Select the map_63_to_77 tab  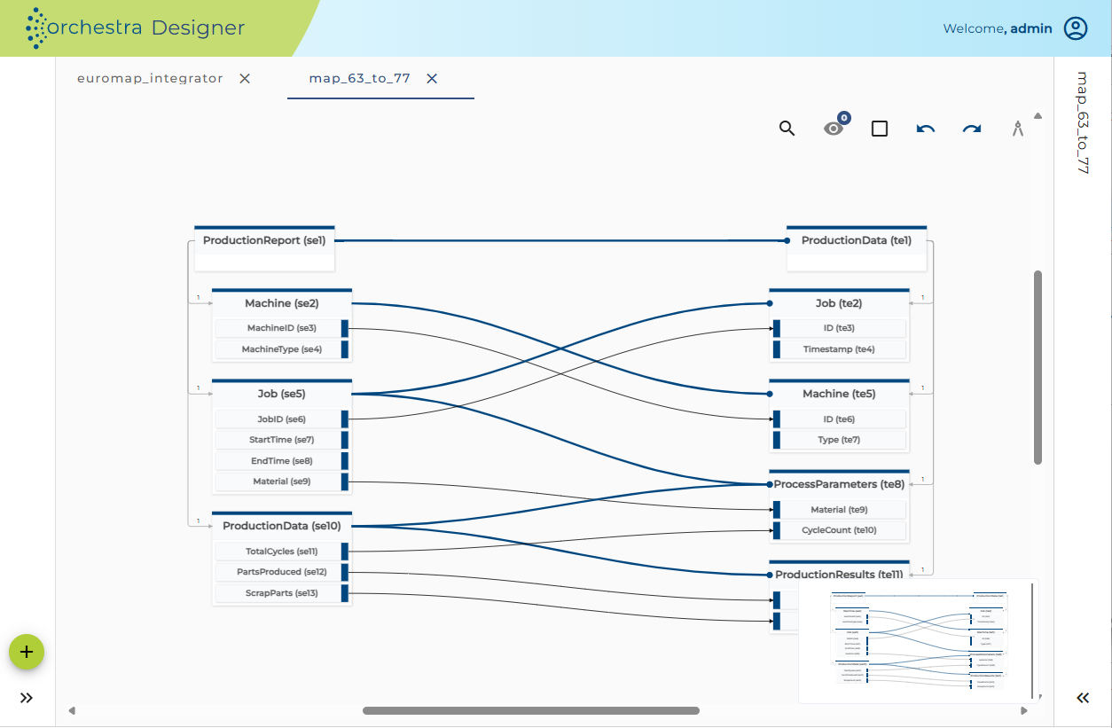click(359, 78)
